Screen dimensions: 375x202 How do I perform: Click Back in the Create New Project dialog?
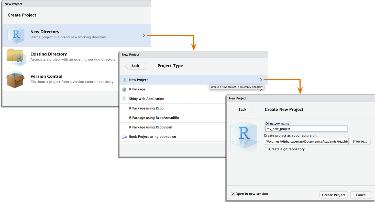pyautogui.click(x=242, y=110)
